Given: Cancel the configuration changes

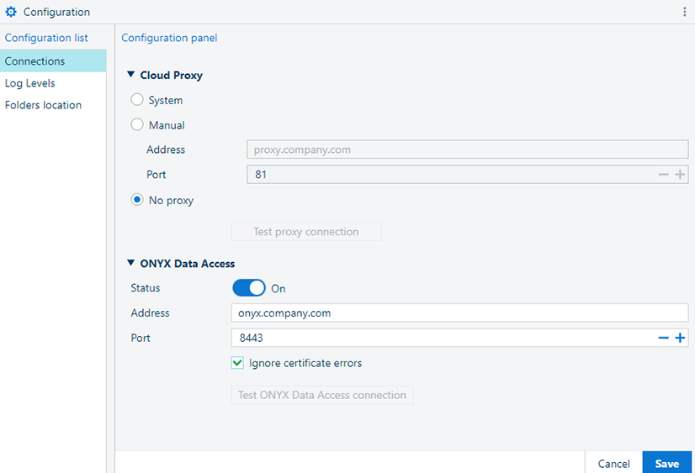Looking at the screenshot, I should 613,464.
